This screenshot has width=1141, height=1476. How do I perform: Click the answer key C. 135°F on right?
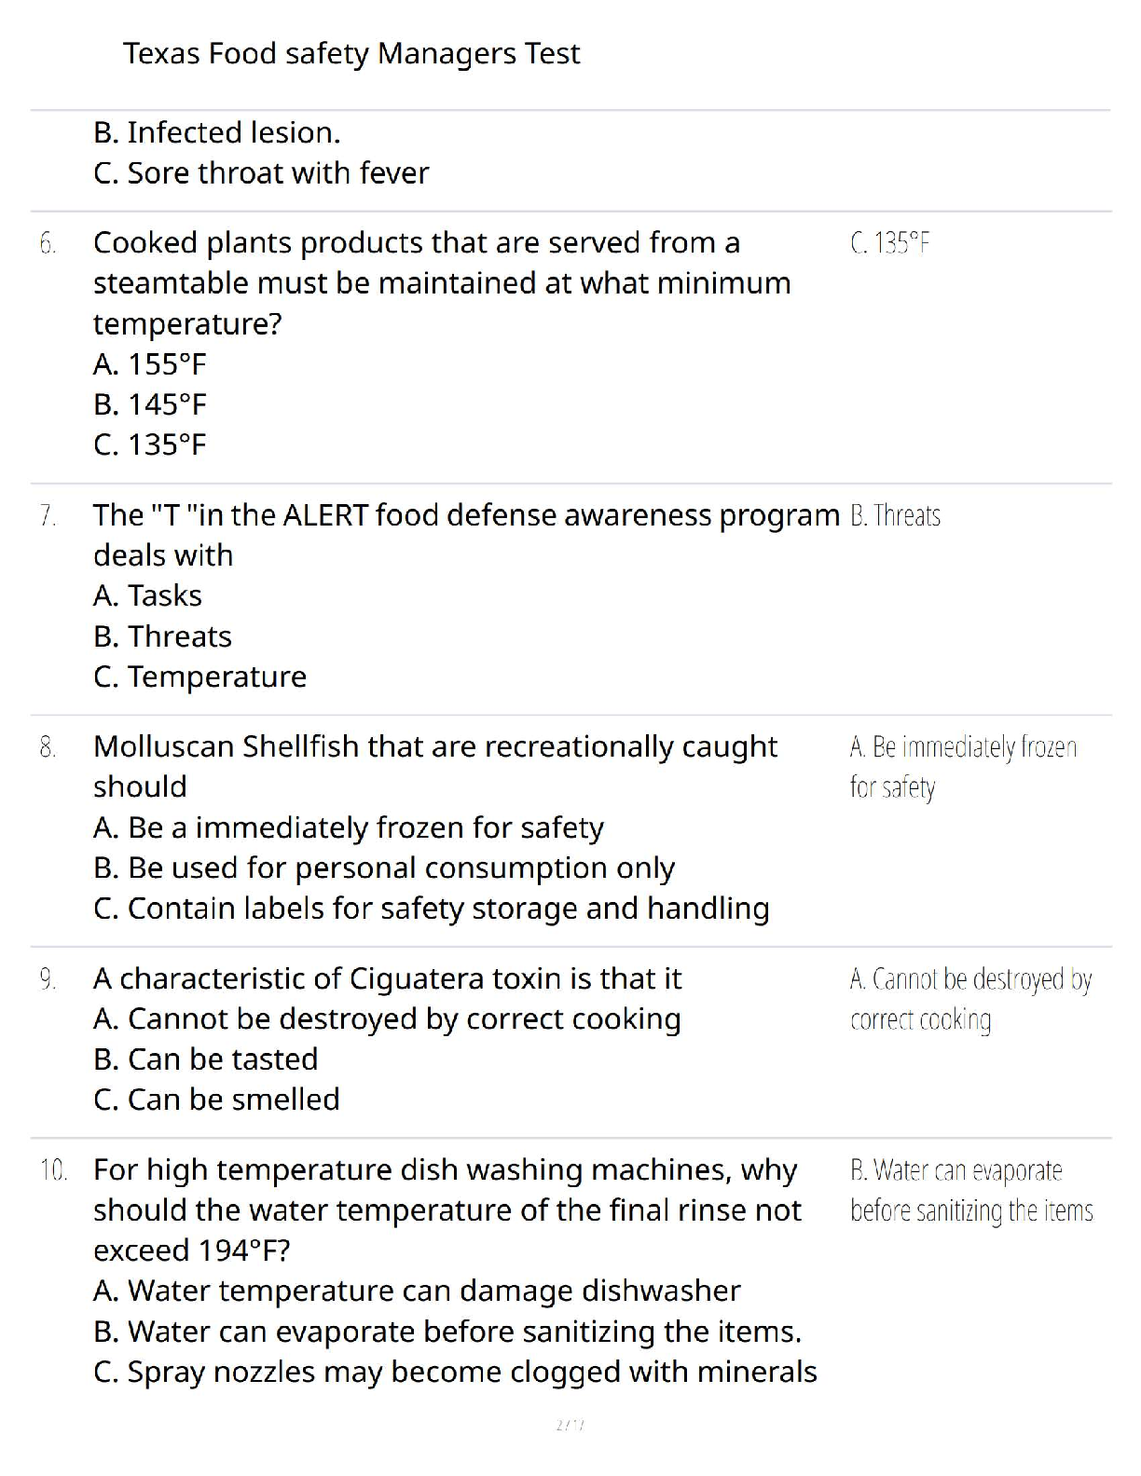(x=890, y=243)
